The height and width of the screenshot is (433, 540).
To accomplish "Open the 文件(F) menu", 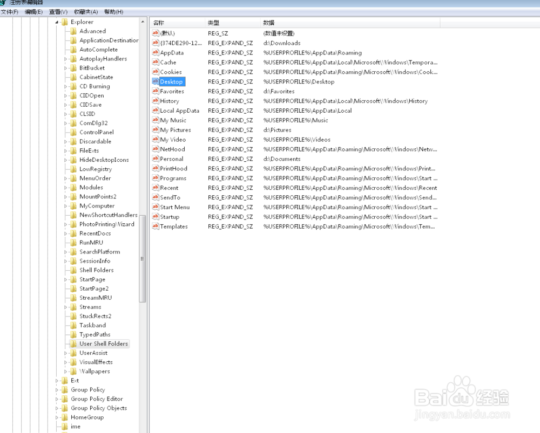I will coord(10,11).
